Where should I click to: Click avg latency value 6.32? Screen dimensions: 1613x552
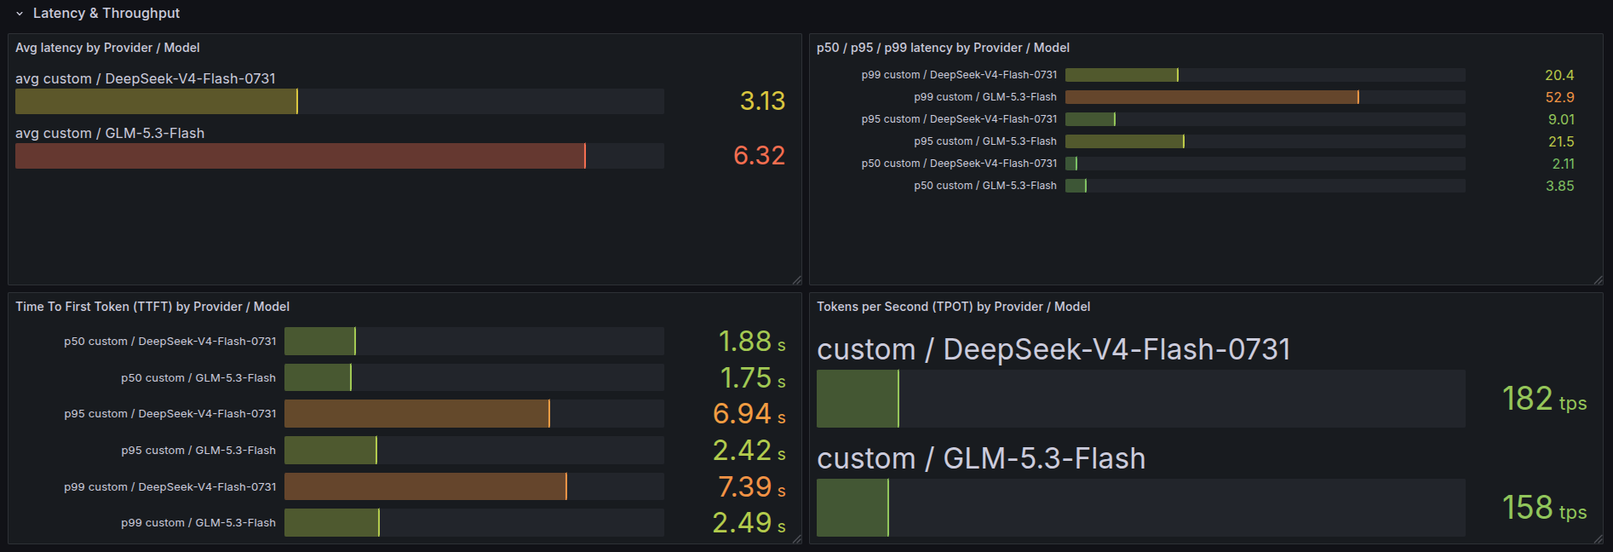click(759, 156)
